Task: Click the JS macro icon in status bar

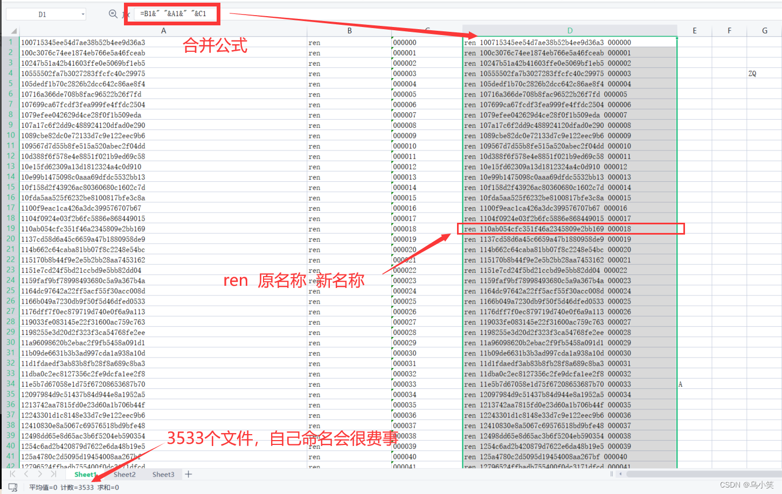Action: point(13,487)
